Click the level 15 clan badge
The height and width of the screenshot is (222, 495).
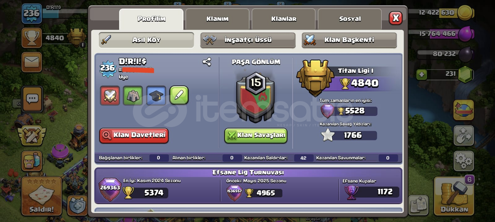(x=256, y=96)
